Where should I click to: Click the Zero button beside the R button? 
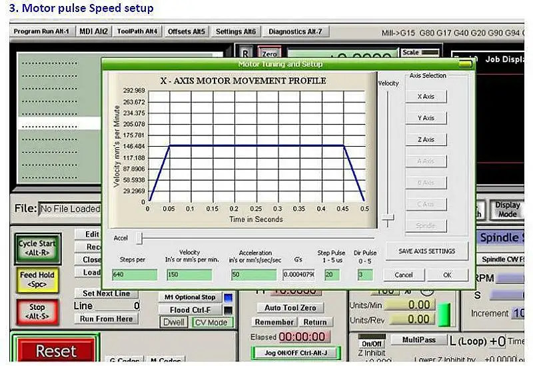coord(270,53)
